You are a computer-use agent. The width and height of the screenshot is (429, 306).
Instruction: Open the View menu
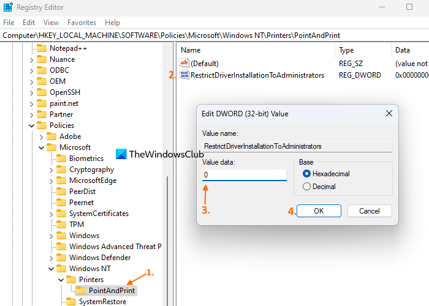click(x=51, y=23)
